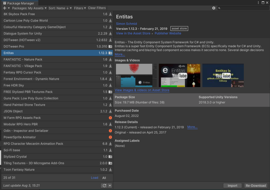Click warning icon on M Farm RPG Assets Pack

pos(110,118)
